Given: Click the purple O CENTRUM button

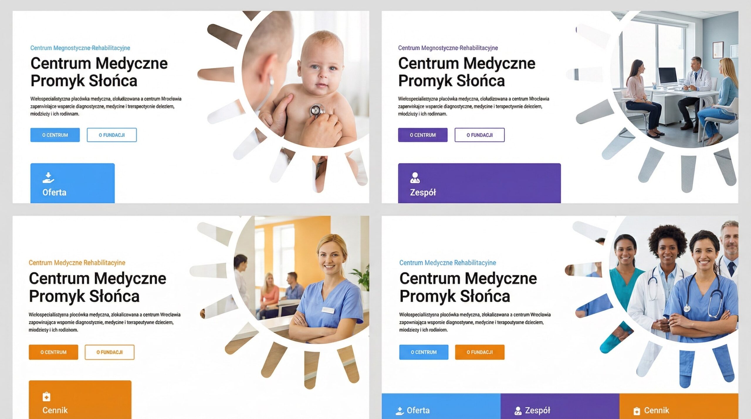Looking at the screenshot, I should coord(423,135).
